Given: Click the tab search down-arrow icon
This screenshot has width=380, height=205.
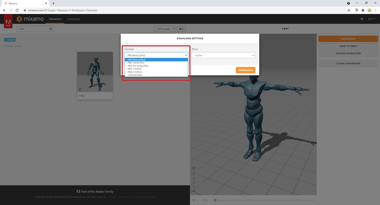Looking at the screenshot, I should point(349,3).
